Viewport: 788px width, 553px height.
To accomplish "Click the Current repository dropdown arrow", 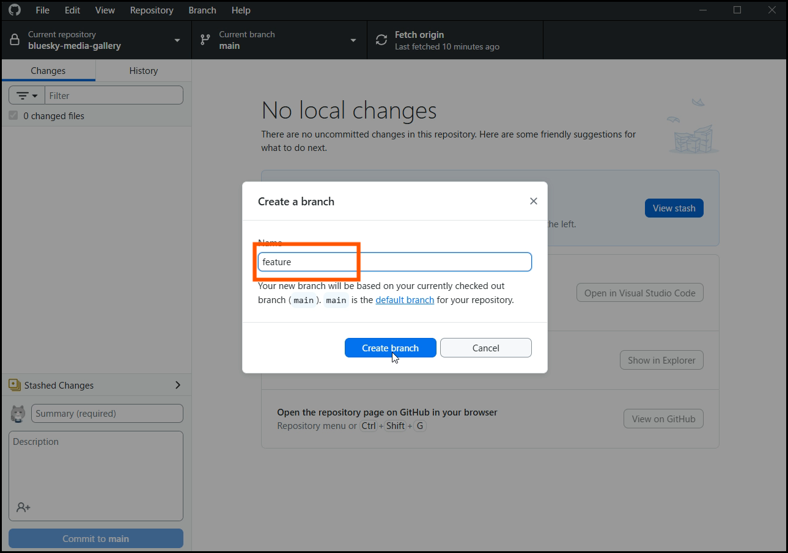I will pyautogui.click(x=177, y=40).
